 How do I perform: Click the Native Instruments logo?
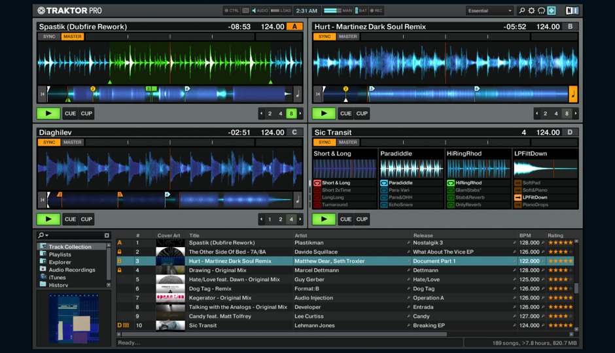[572, 10]
